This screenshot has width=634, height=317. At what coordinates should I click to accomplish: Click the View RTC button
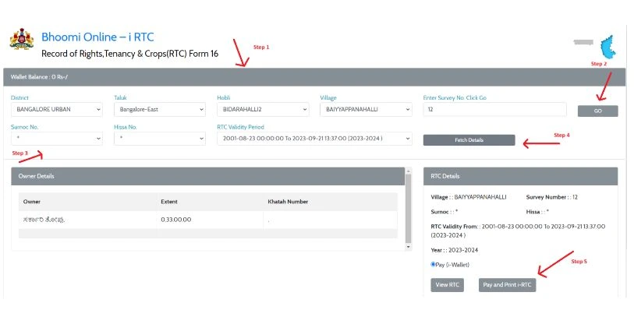[447, 285]
